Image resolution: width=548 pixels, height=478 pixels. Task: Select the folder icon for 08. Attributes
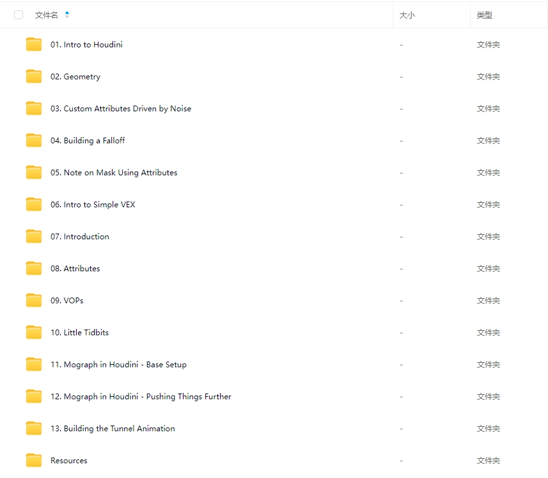[34, 268]
